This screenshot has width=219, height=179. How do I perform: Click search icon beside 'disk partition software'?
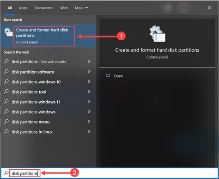[6, 72]
